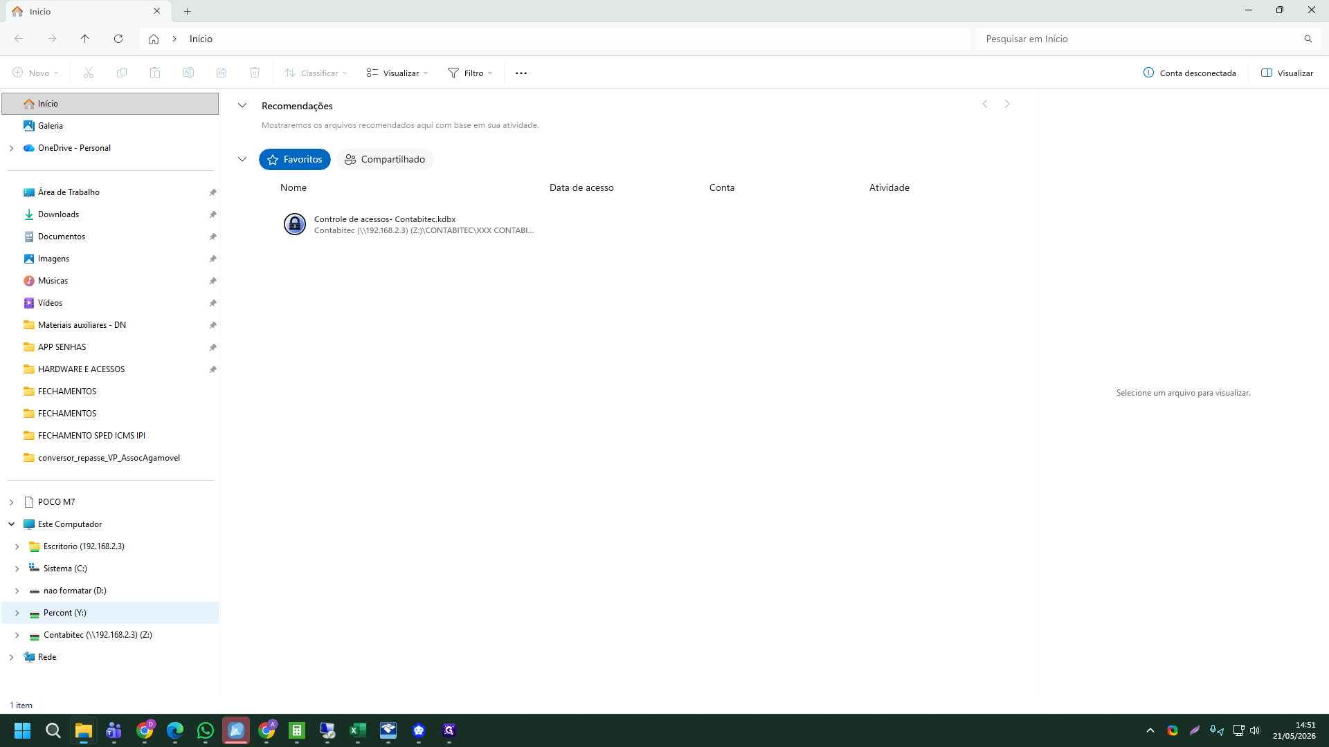1329x747 pixels.
Task: Click the Share icon in toolbar
Action: [x=221, y=73]
